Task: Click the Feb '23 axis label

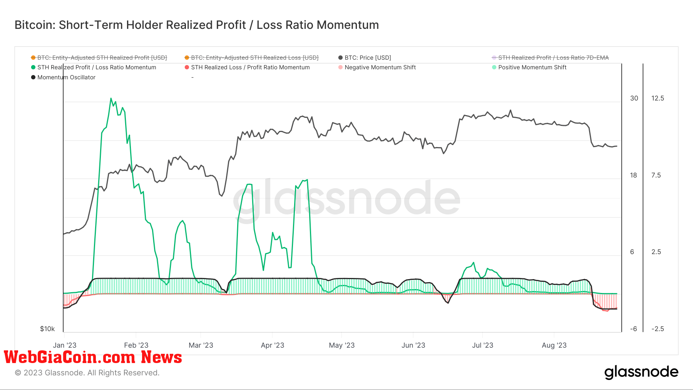Action: [x=136, y=345]
